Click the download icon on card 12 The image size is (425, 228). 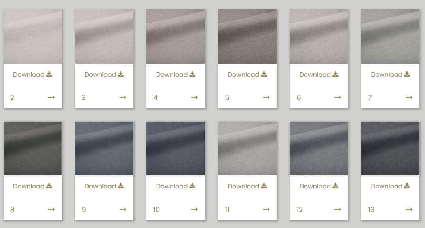pos(335,186)
